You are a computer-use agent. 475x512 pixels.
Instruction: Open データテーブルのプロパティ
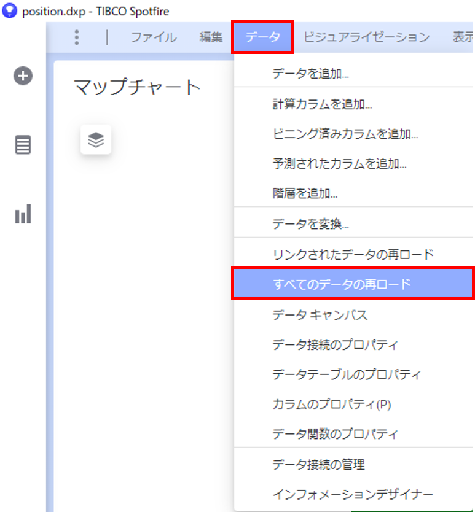(354, 374)
